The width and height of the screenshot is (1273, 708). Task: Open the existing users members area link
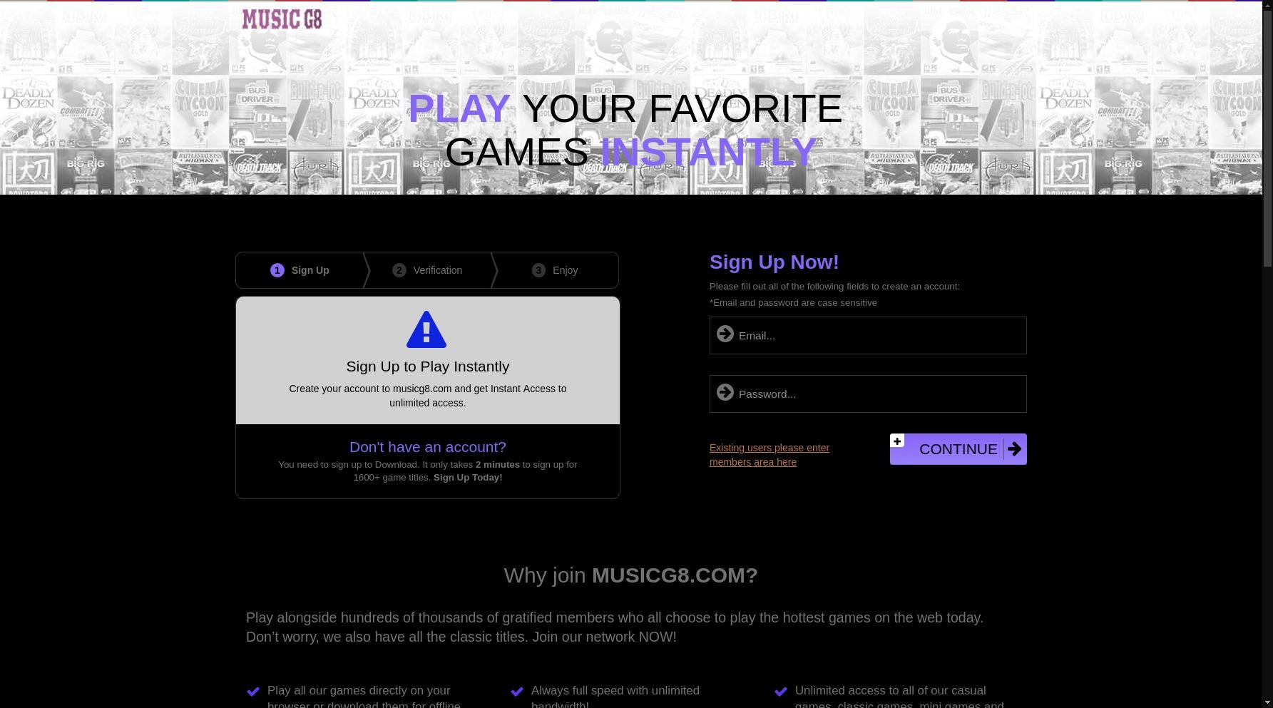770,455
